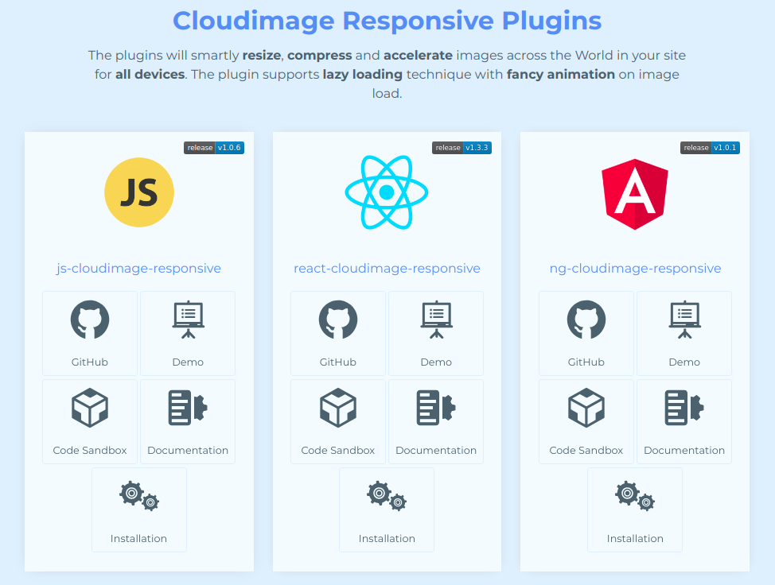Viewport: 775px width, 585px height.
Task: Open the js-cloudimage-responsive title link
Action: pyautogui.click(x=139, y=268)
